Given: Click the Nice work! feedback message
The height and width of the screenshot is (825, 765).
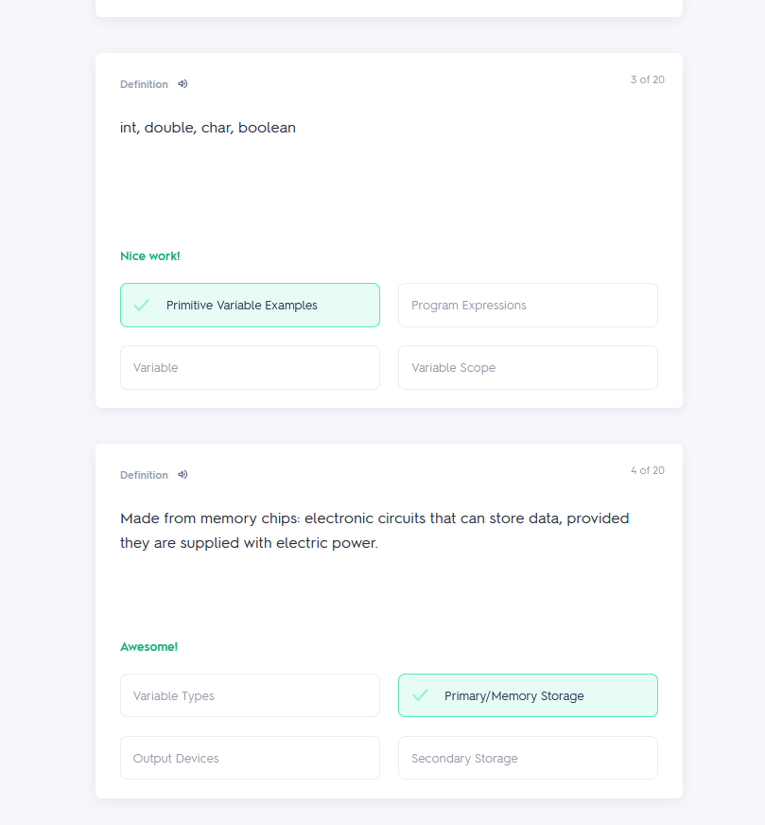Looking at the screenshot, I should [x=149, y=256].
